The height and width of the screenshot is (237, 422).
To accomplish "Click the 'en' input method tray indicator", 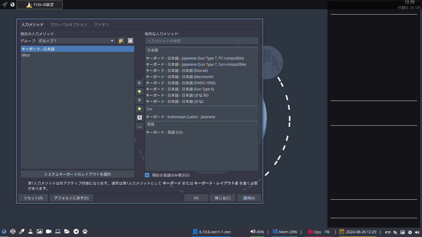I will pyautogui.click(x=387, y=232).
